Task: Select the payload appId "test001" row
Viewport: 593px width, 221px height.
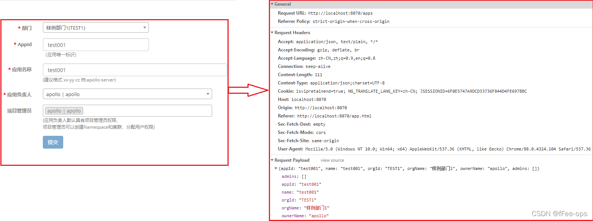Action: point(301,184)
